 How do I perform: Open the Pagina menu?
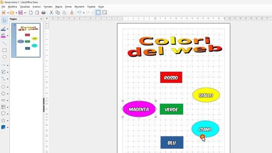pos(59,7)
